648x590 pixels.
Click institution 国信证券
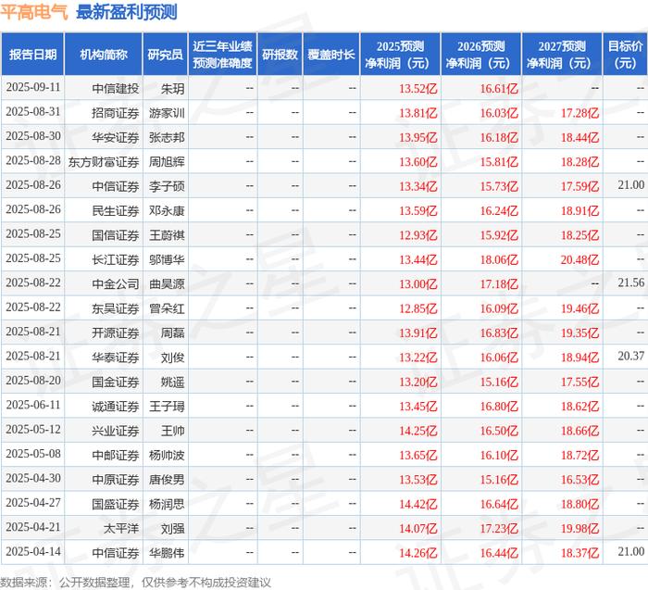[x=116, y=235]
